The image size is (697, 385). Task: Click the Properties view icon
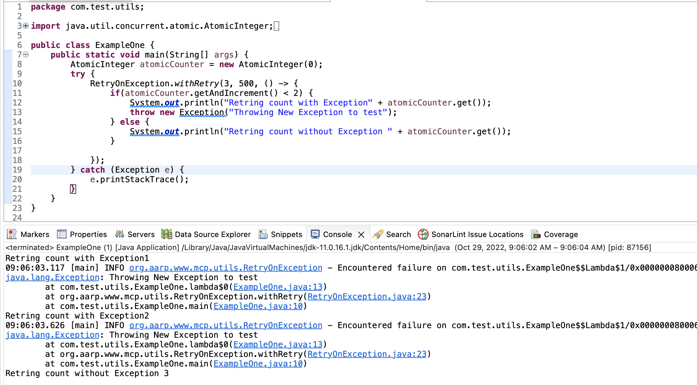(62, 234)
